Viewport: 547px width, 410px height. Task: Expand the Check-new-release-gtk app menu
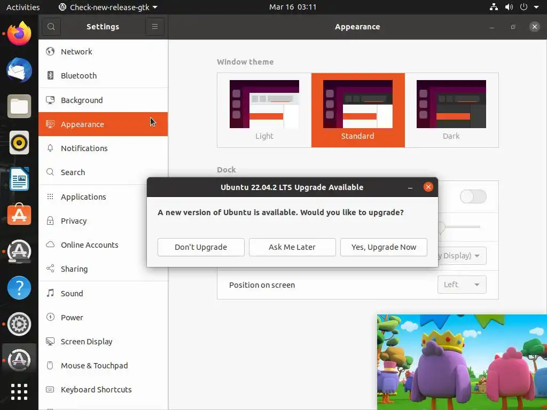coord(108,7)
